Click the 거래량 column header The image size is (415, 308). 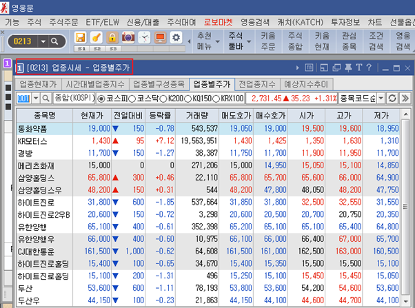click(197, 116)
